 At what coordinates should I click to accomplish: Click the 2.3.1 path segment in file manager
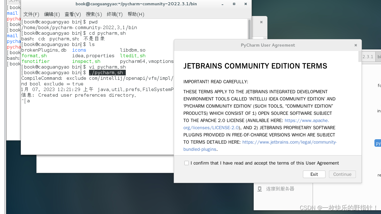coord(368,57)
